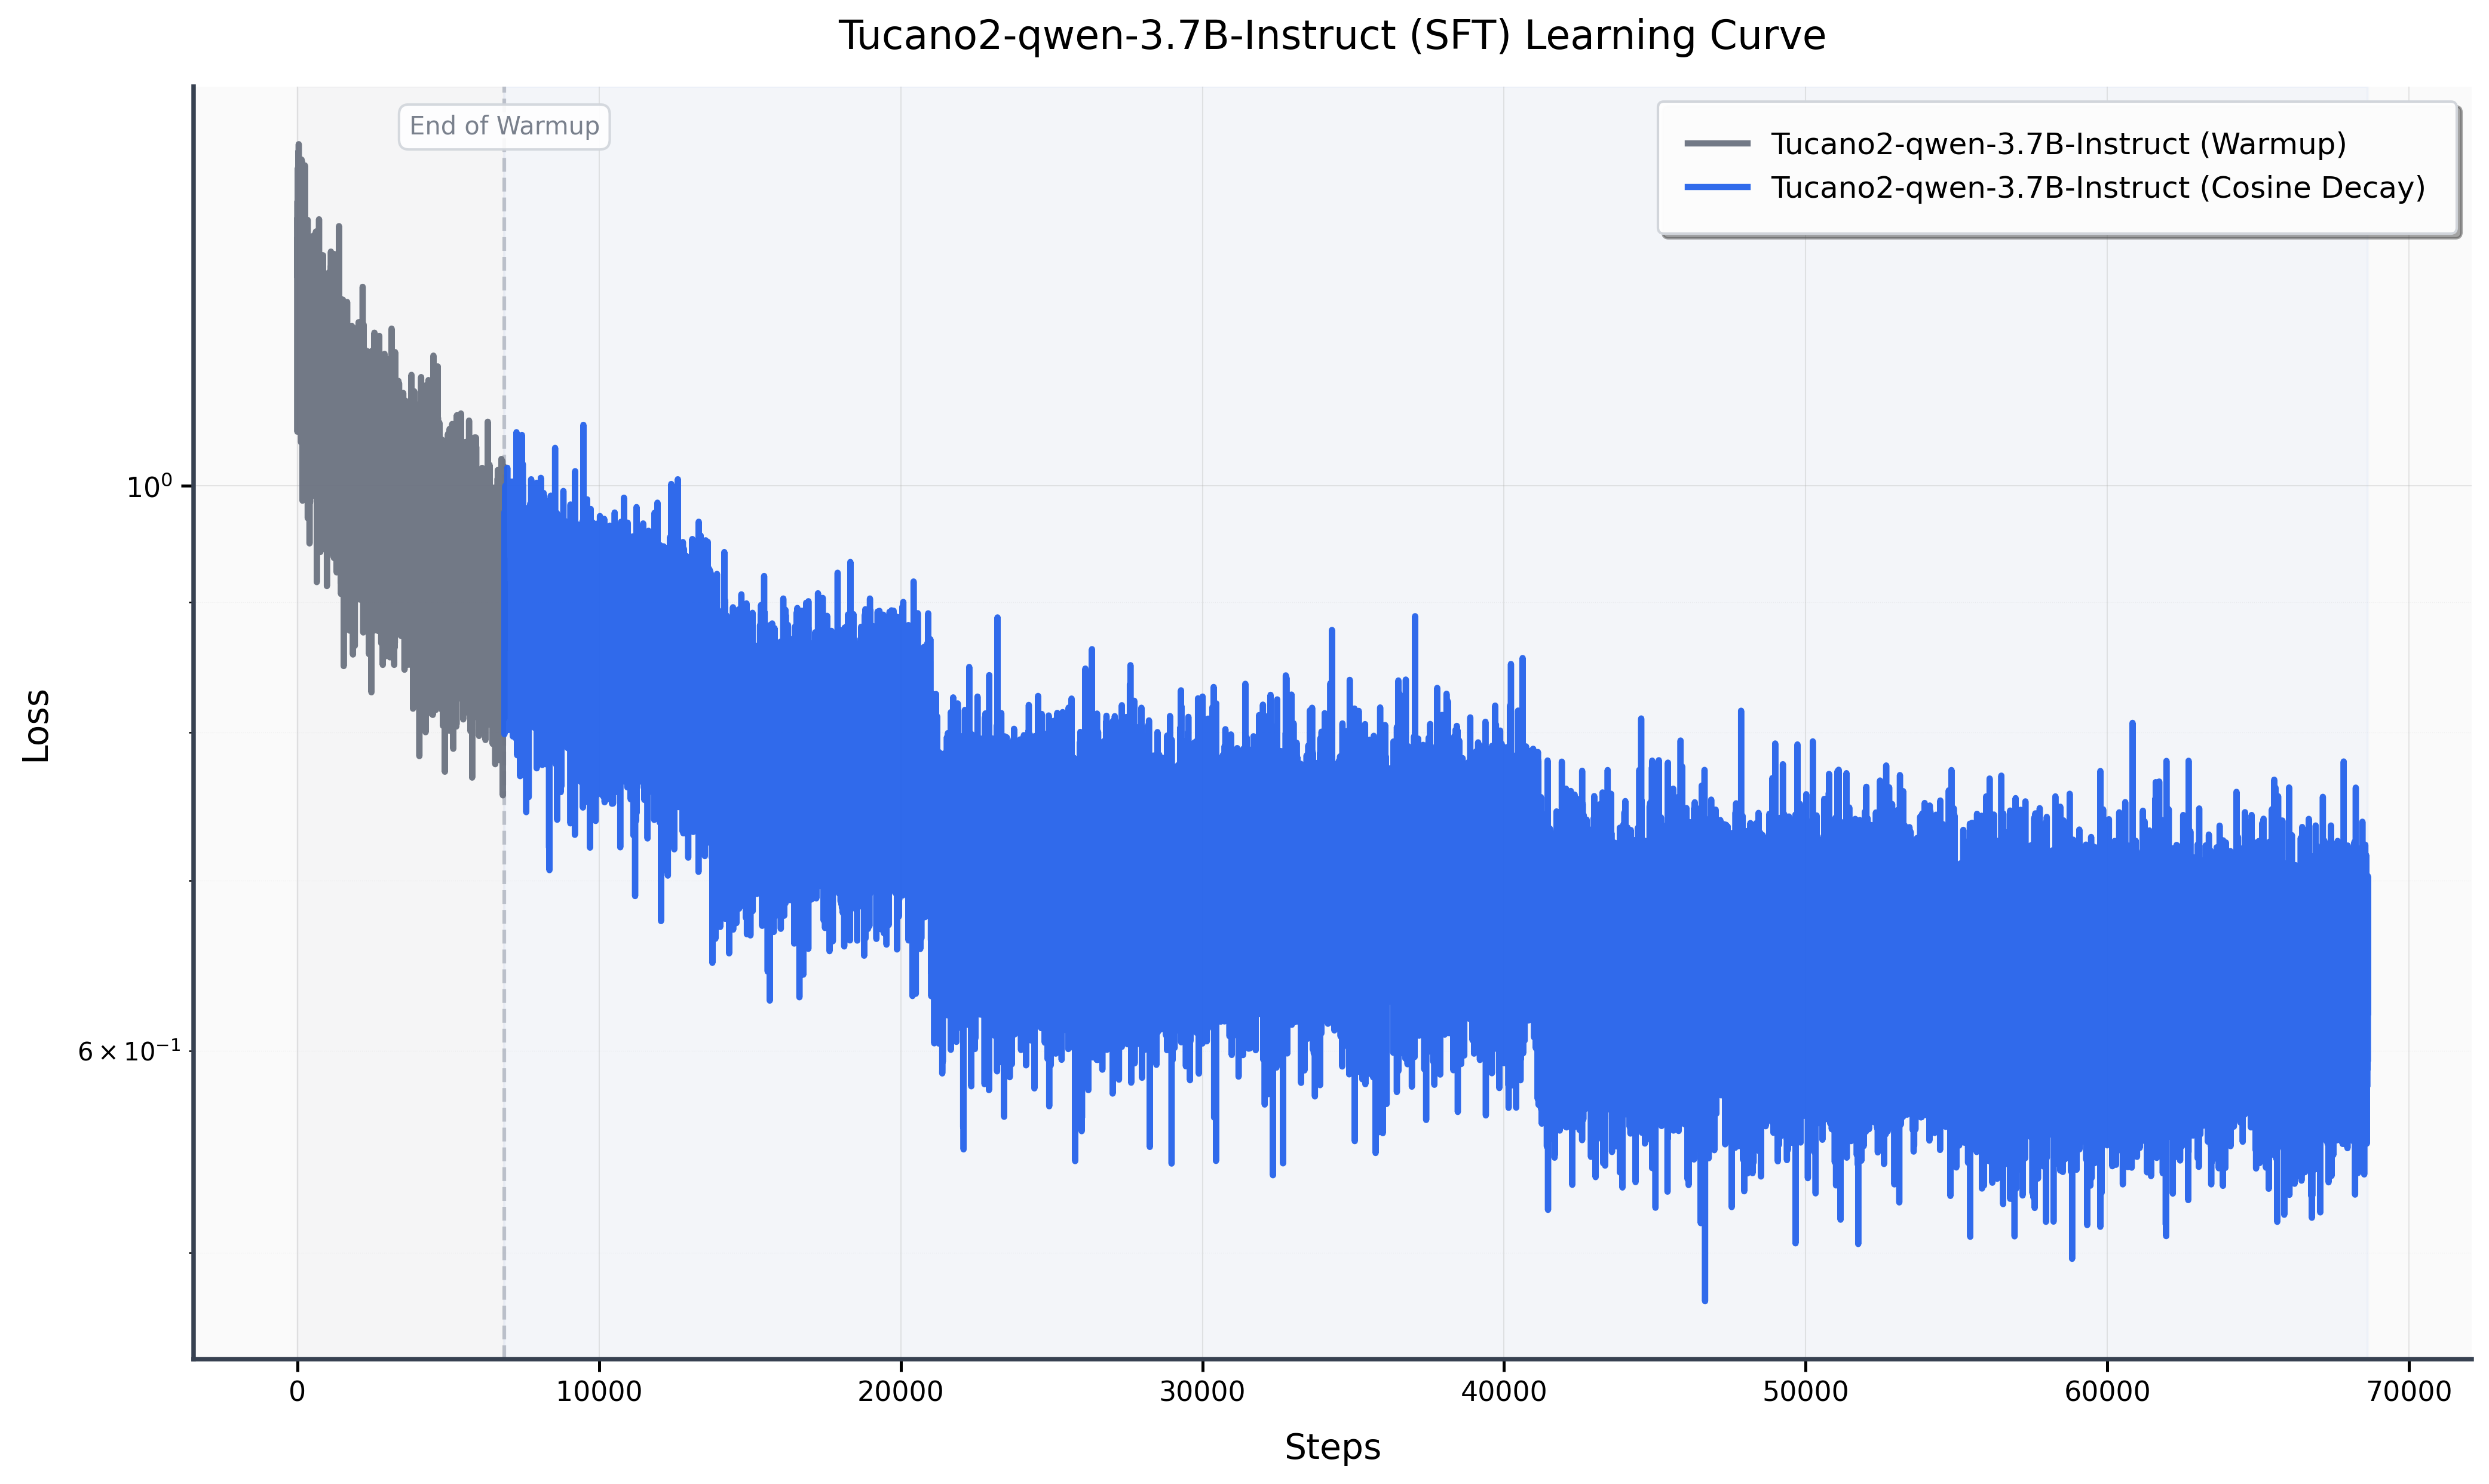Click the Cosine Decay legend entry label
The image size is (2489, 1484).
click(x=2098, y=188)
